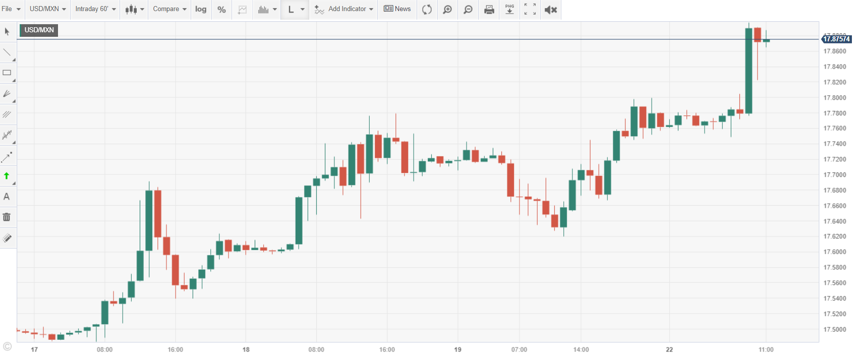Select the regression bars drawing tool
The image size is (862, 360).
[7, 135]
